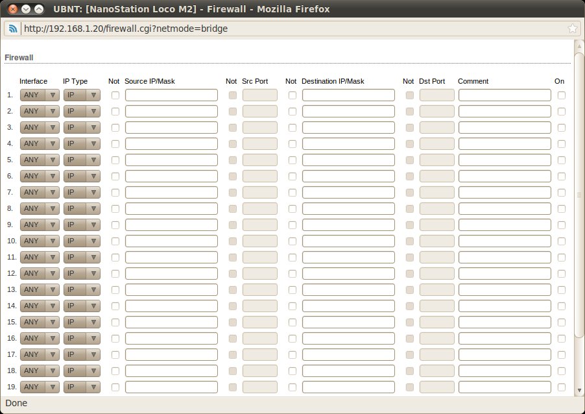Viewport: 585px width, 414px height.
Task: Toggle source Not checkbox for rule 3
Action: point(115,127)
